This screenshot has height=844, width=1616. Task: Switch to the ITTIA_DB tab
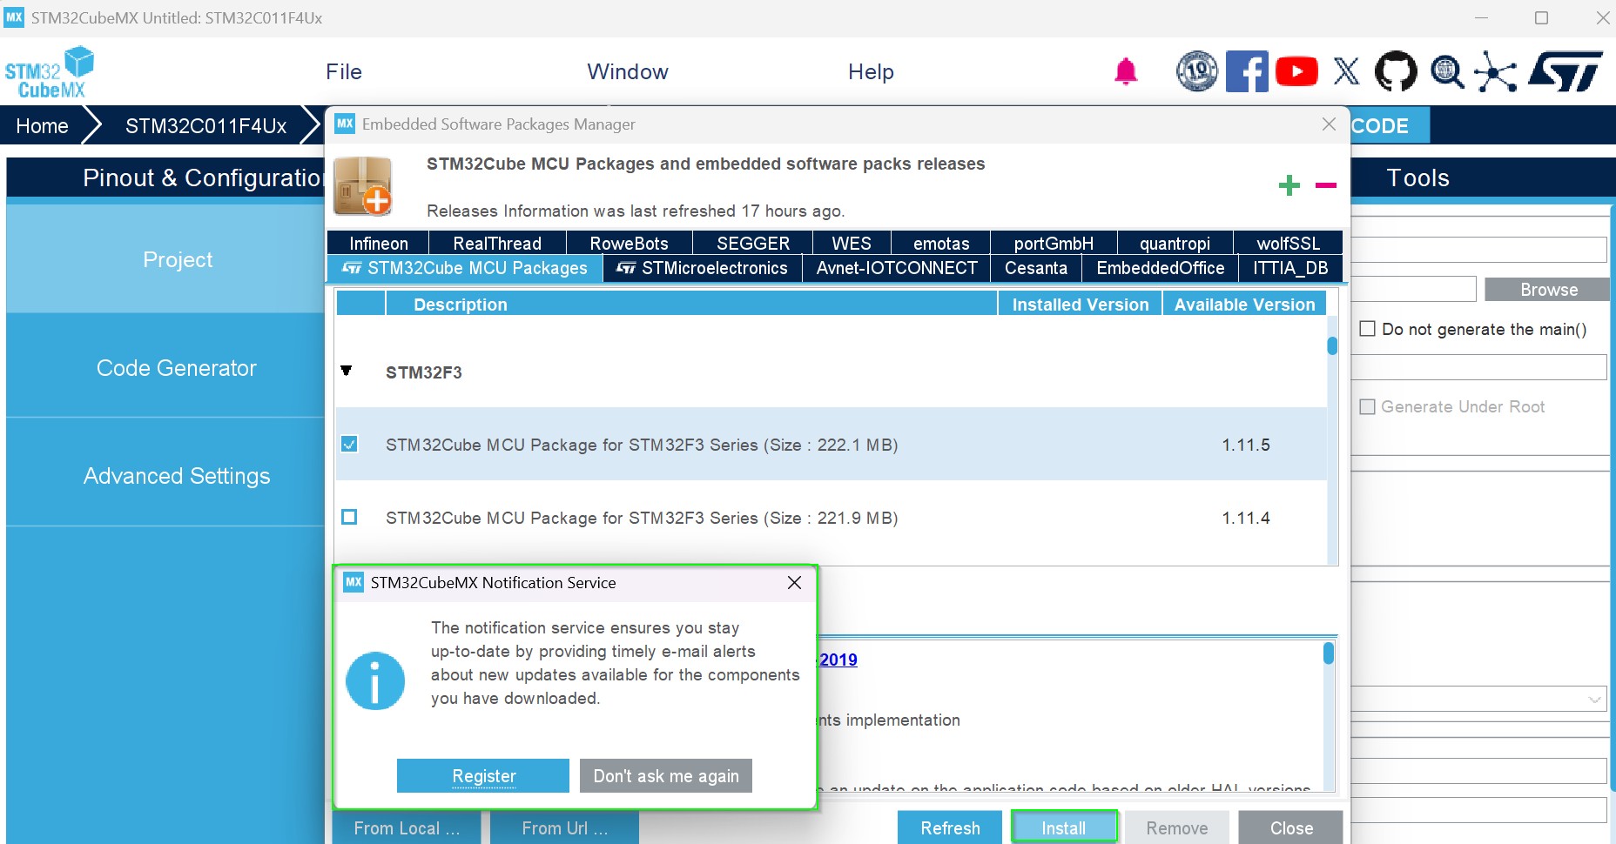click(x=1290, y=268)
